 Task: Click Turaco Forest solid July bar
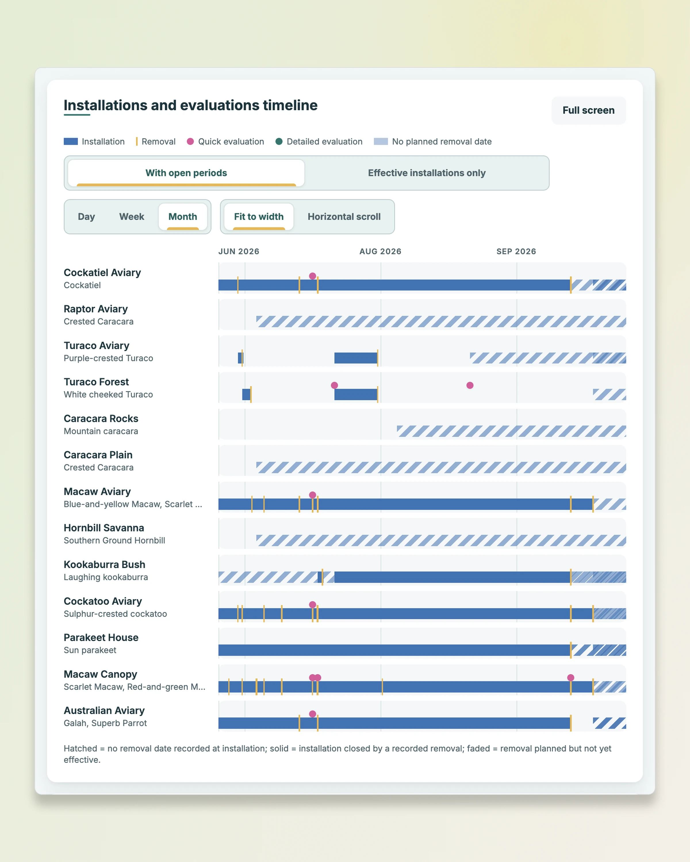pyautogui.click(x=356, y=394)
